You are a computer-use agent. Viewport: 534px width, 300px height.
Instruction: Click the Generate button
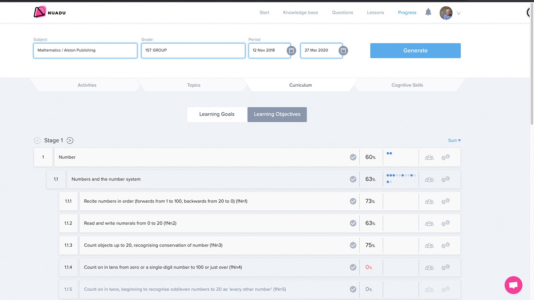coord(416,51)
